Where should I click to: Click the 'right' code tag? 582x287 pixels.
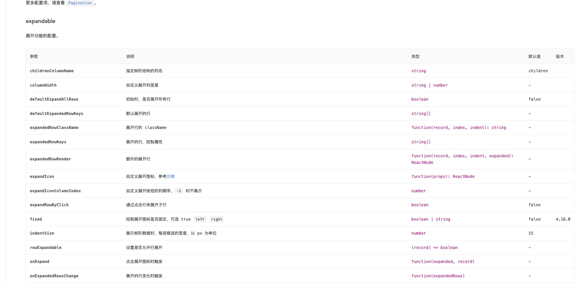pos(216,219)
